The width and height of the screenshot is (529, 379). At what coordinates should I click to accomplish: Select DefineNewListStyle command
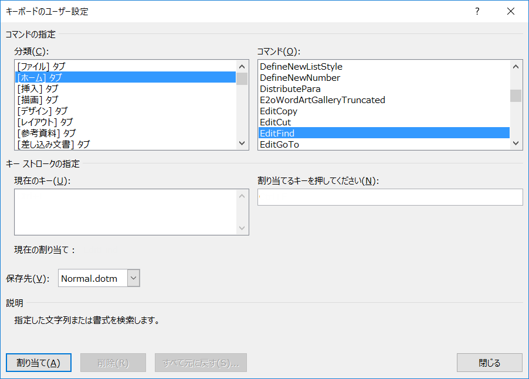click(301, 66)
